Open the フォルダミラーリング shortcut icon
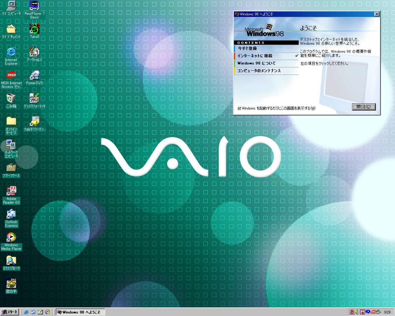Screen dimensions: 395x316 point(35,124)
